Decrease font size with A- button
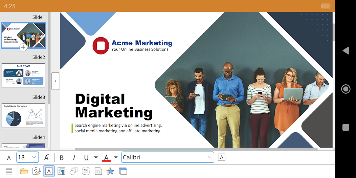356x178 pixels. (9, 157)
